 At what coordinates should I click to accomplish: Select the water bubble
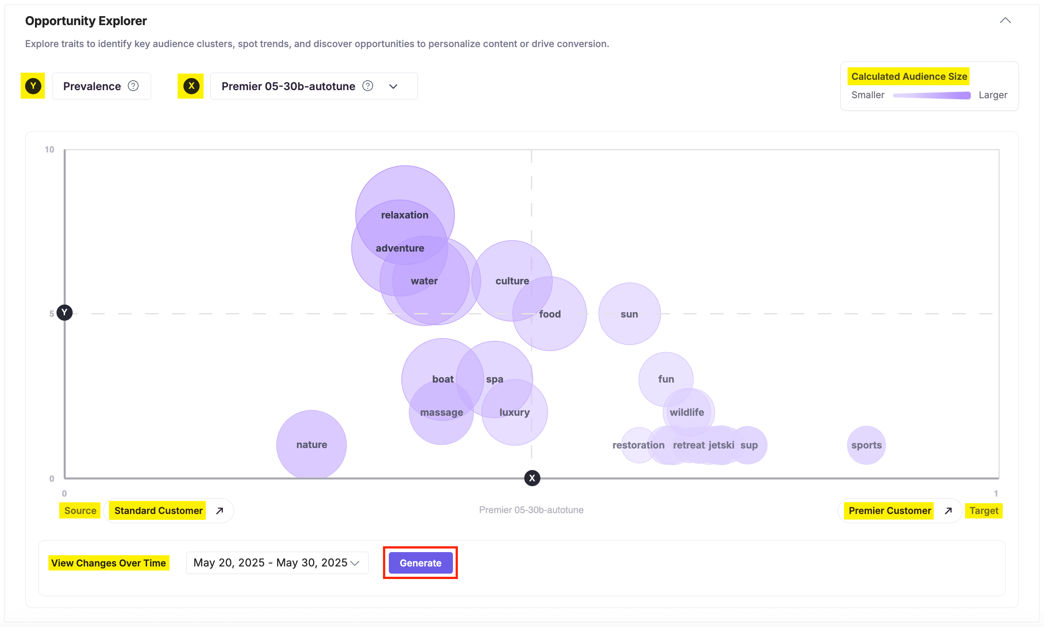425,281
